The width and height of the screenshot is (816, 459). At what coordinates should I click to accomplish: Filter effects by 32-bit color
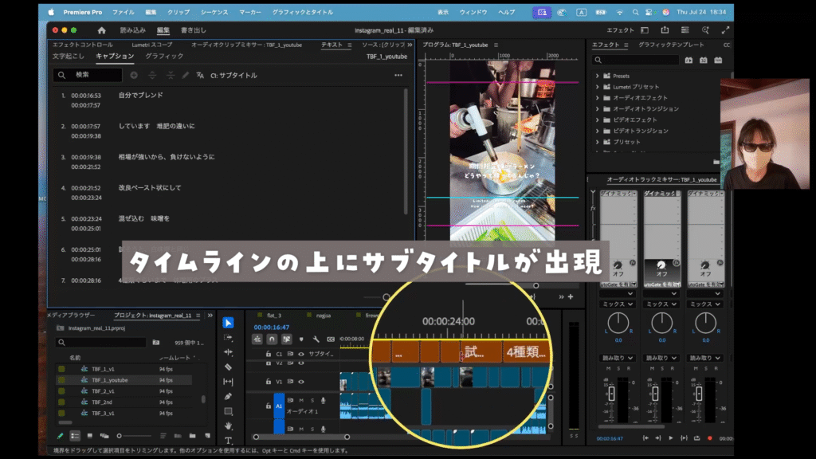tap(703, 61)
